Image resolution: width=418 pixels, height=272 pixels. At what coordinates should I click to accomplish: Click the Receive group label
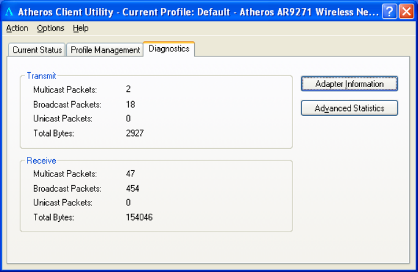tap(41, 161)
